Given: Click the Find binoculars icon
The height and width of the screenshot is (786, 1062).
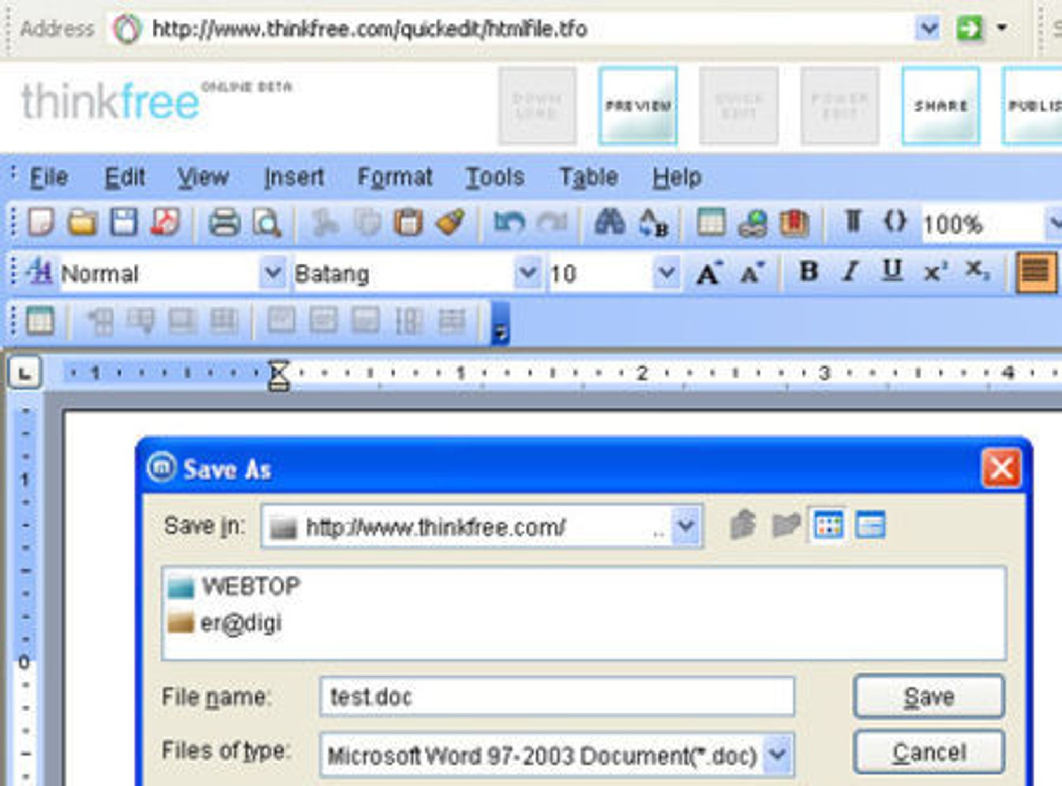Looking at the screenshot, I should click(x=610, y=222).
